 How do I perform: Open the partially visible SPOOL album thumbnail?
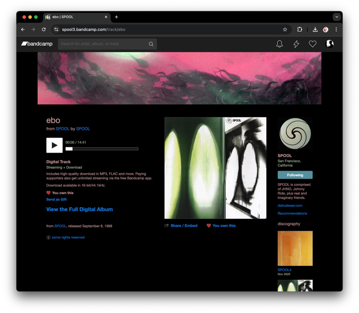[x=295, y=286]
